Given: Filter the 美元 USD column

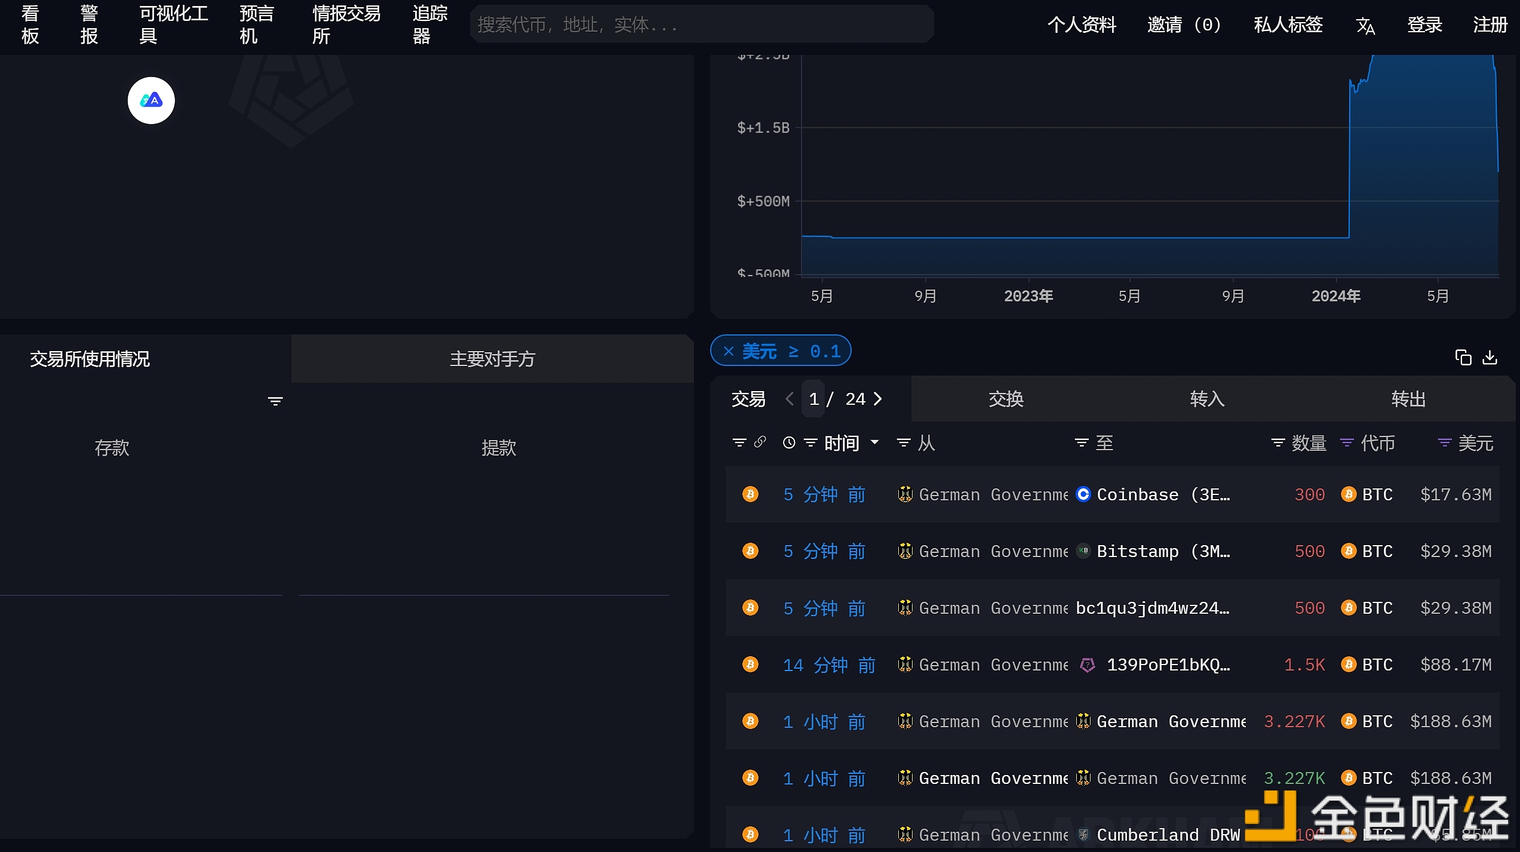Looking at the screenshot, I should [x=1444, y=442].
